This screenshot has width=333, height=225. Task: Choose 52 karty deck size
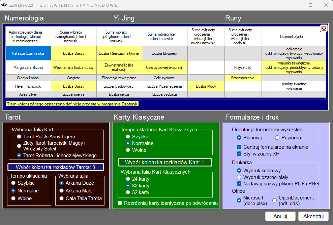coord(128,192)
